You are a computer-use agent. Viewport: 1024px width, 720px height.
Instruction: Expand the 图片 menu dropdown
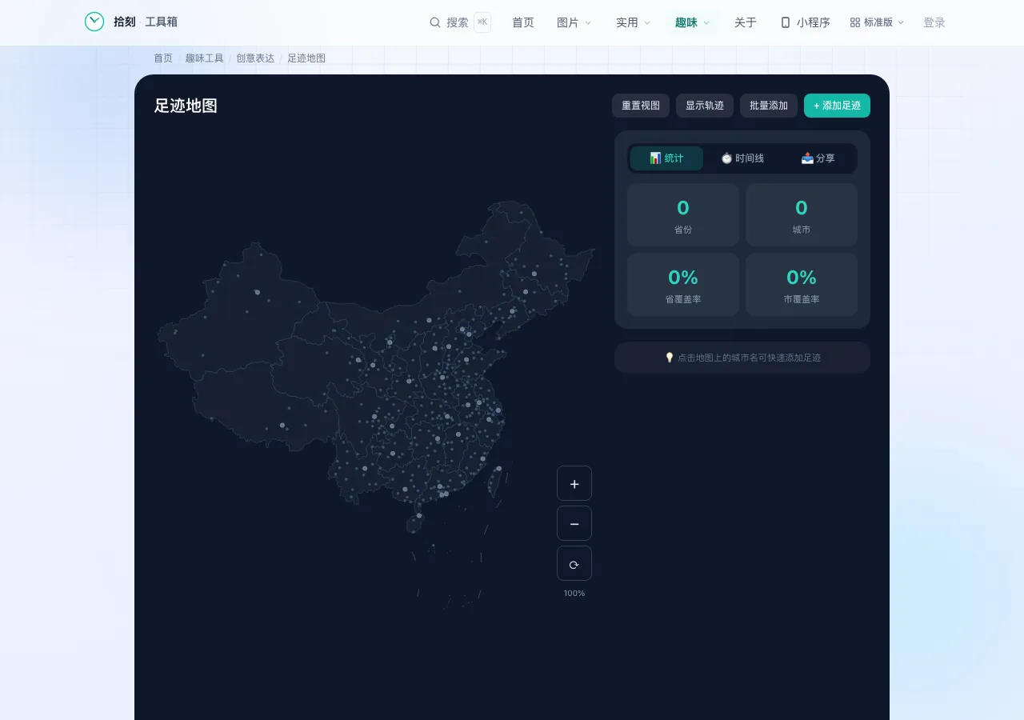[x=574, y=22]
